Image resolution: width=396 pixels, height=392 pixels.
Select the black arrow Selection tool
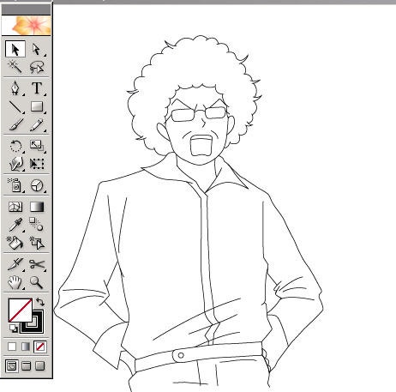(15, 49)
